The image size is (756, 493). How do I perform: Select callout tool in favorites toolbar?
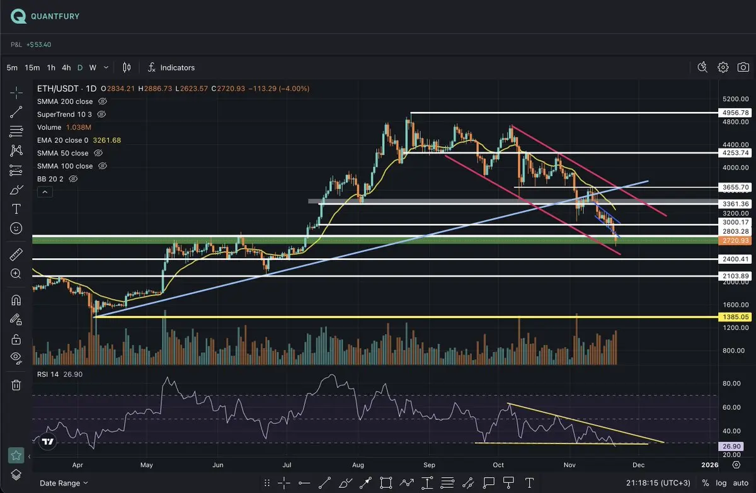(x=489, y=483)
